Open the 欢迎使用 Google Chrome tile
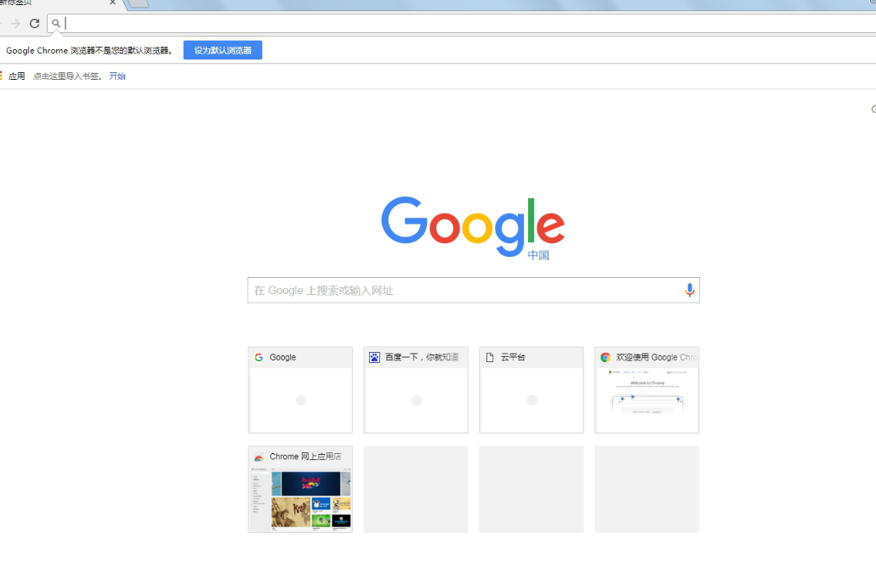 point(647,390)
